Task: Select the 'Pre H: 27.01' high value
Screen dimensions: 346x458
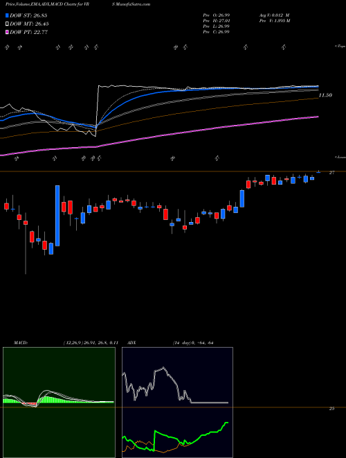Action: click(216, 21)
